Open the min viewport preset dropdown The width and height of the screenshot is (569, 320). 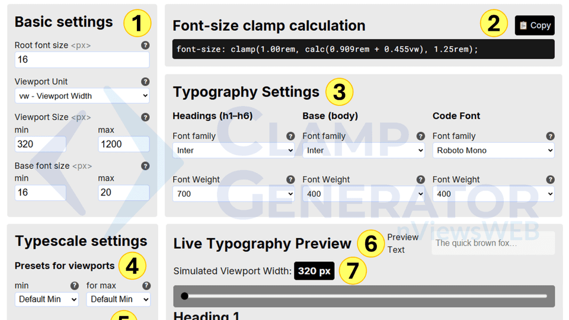click(46, 299)
